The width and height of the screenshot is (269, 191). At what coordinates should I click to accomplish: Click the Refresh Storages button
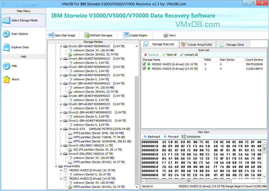coord(98,35)
